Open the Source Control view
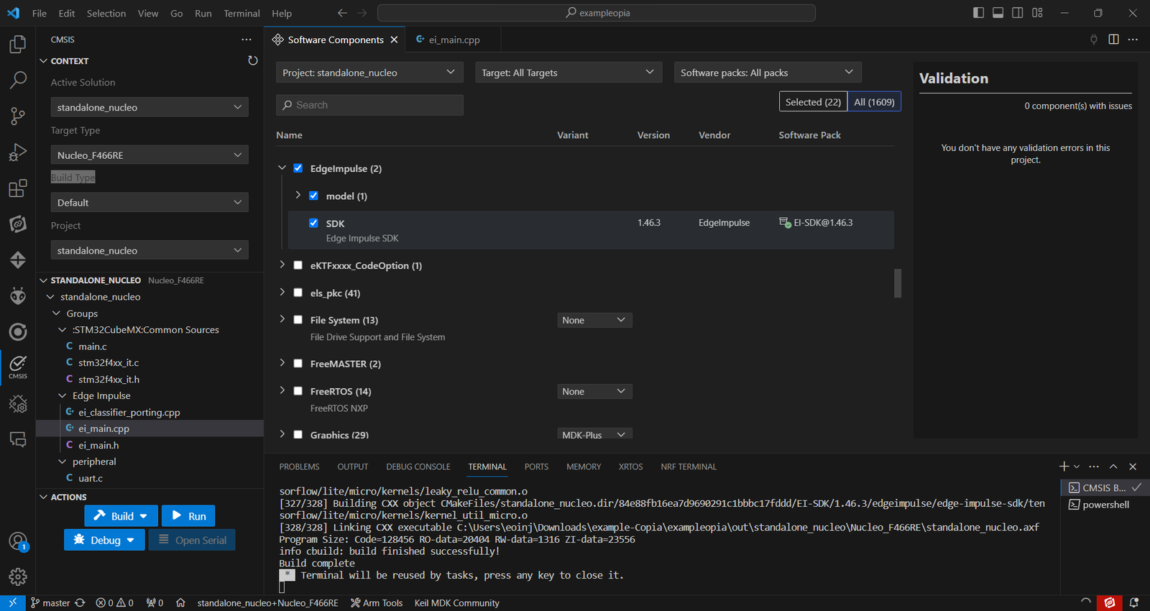 click(18, 116)
